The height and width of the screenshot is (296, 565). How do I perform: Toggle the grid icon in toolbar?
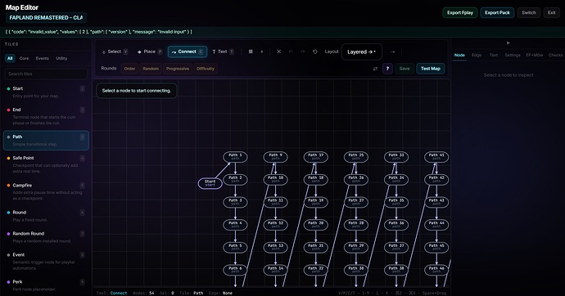click(251, 52)
